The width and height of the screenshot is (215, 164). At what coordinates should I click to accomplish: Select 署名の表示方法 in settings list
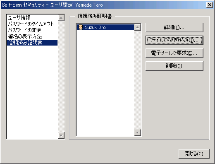32,36
